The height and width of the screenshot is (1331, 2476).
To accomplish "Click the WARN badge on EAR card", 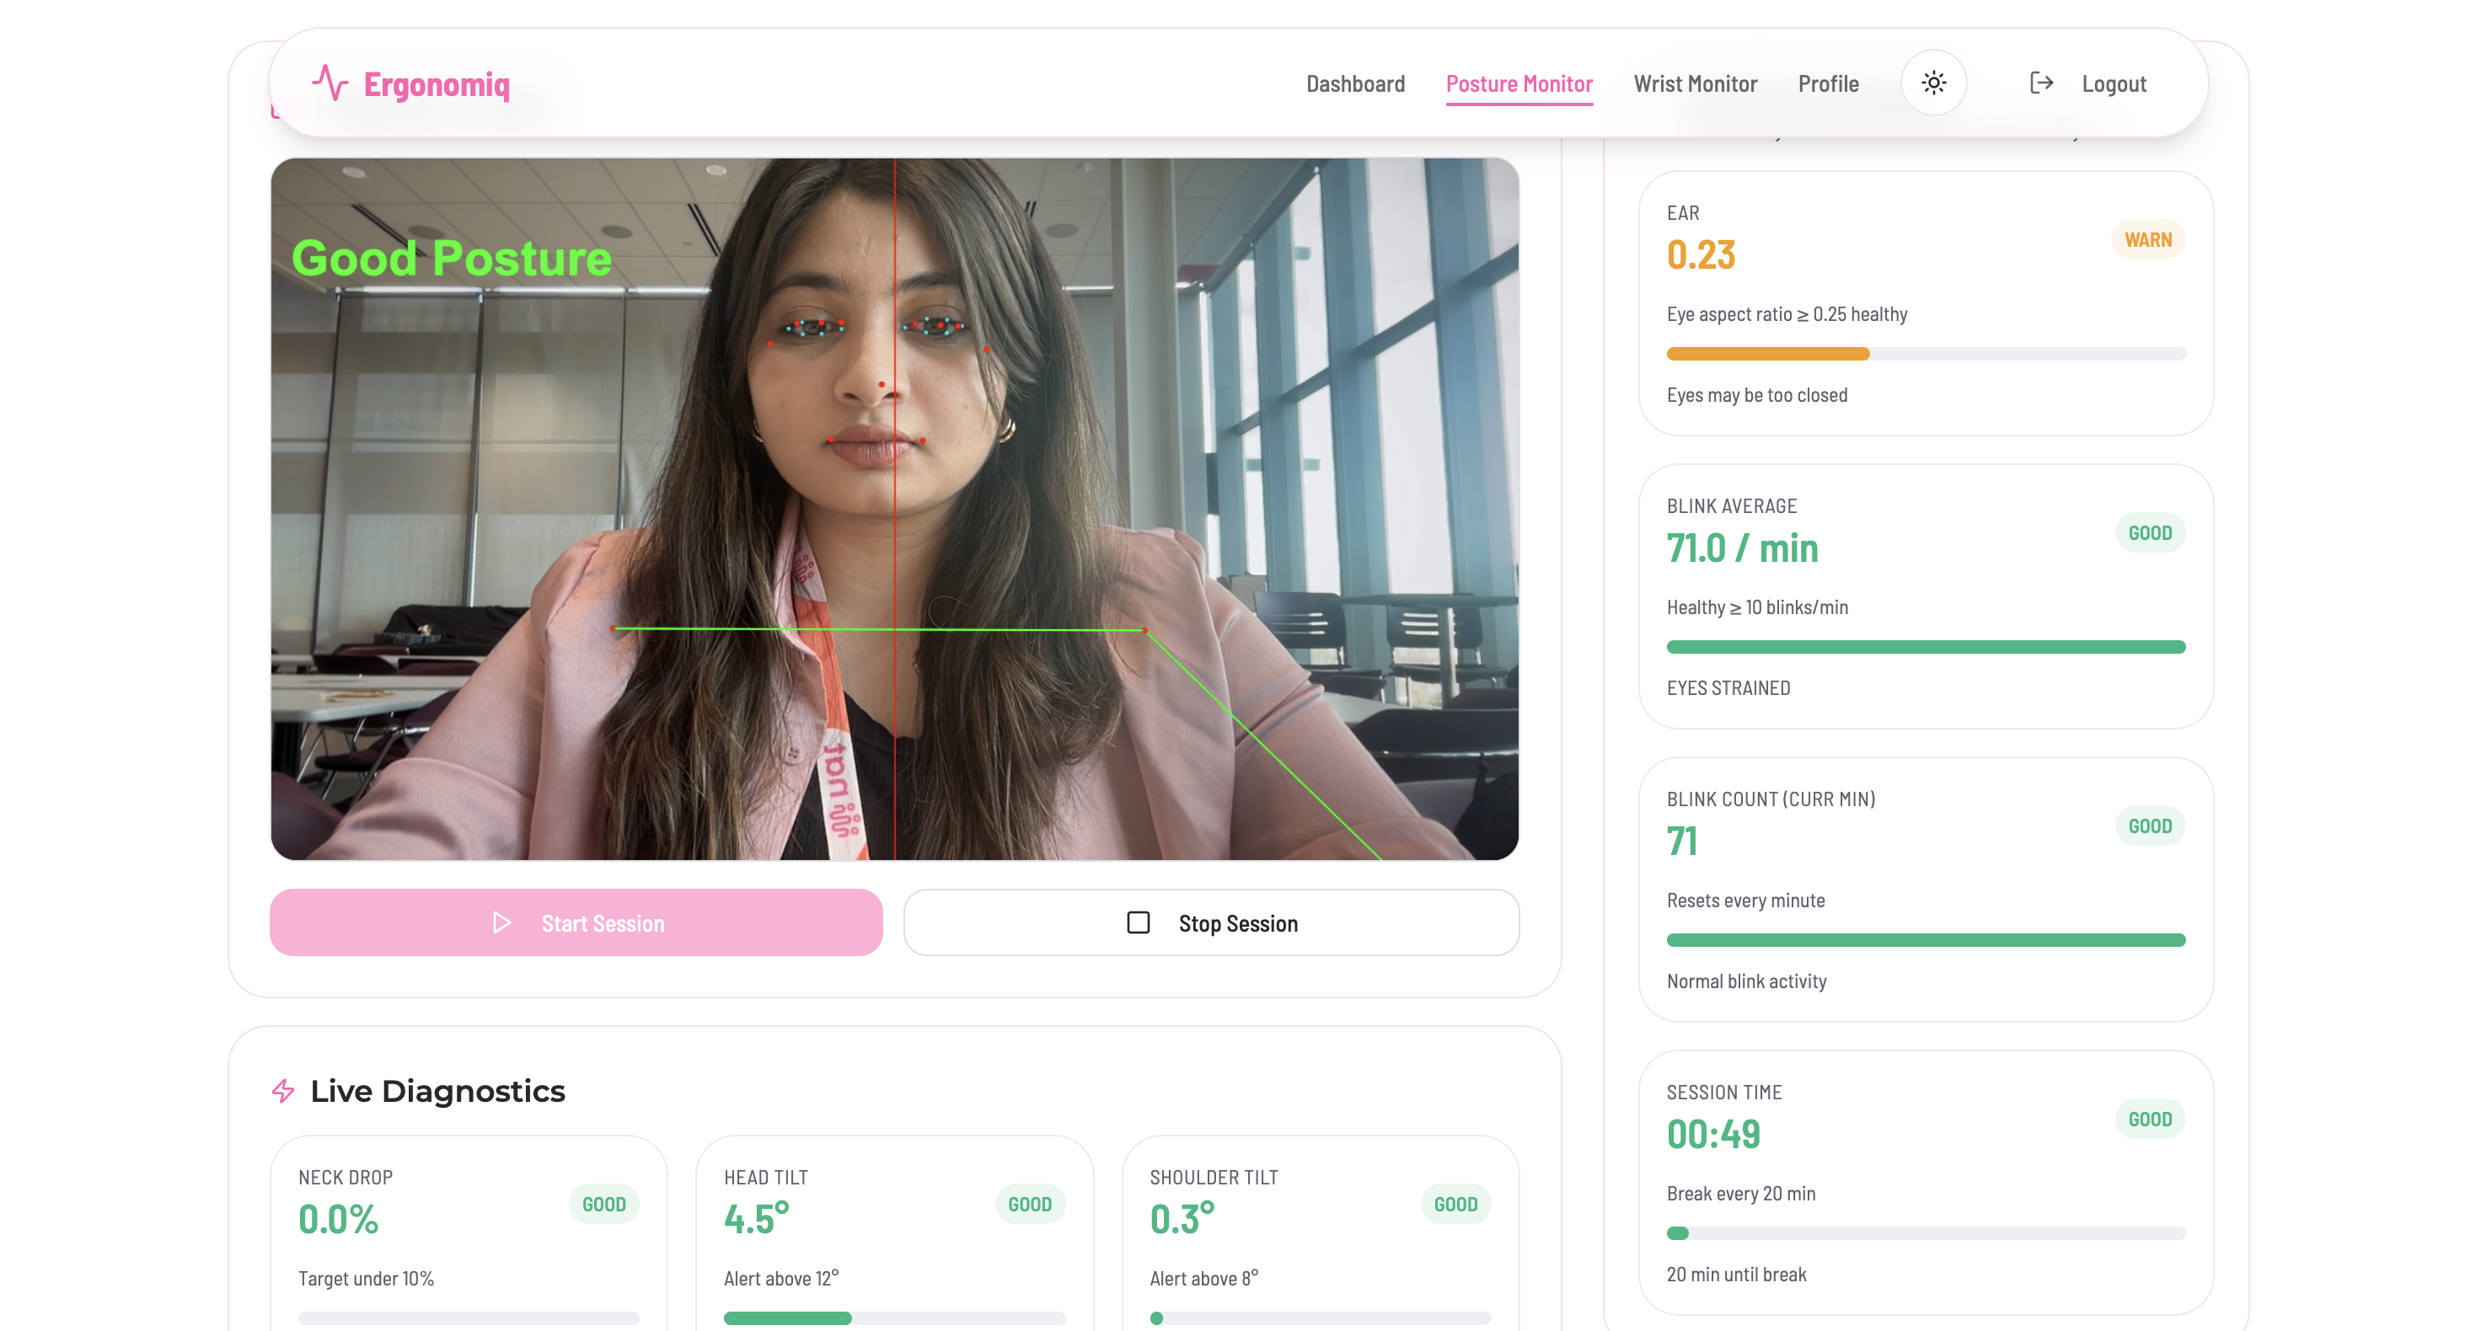I will (2146, 240).
